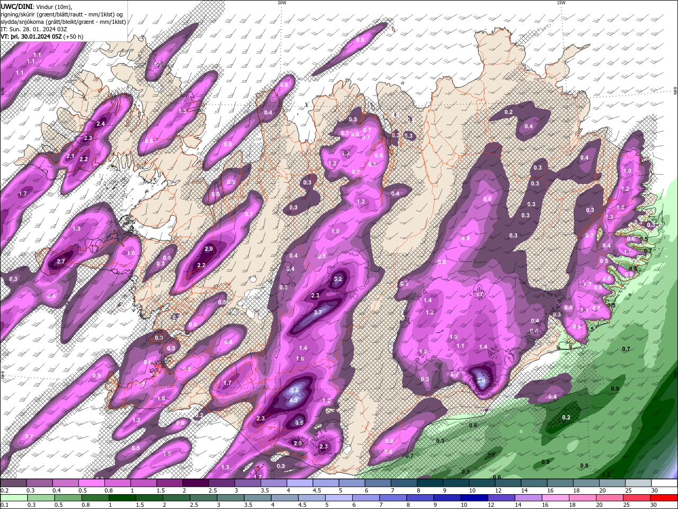
Task: Click the '15W' longitude label
Action: [x=560, y=3]
